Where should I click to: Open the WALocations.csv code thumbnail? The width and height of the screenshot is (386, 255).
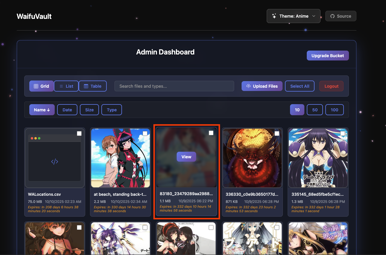pos(55,158)
